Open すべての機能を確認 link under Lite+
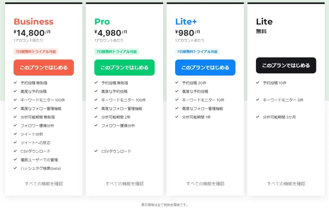Screen dimensions: 329x209 pos(205,184)
